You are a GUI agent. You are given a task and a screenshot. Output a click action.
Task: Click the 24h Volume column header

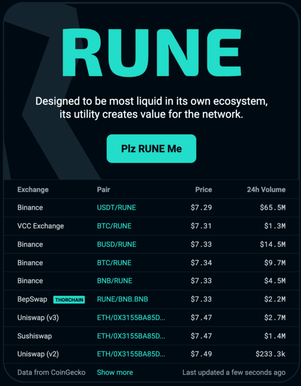(x=266, y=190)
